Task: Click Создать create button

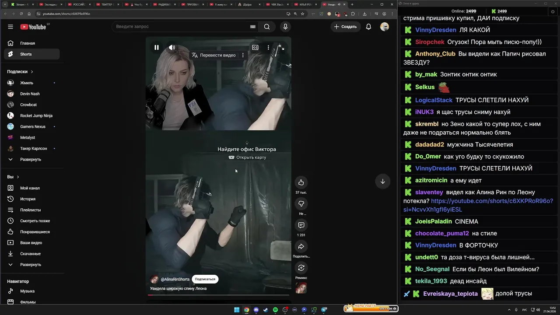Action: [x=345, y=27]
